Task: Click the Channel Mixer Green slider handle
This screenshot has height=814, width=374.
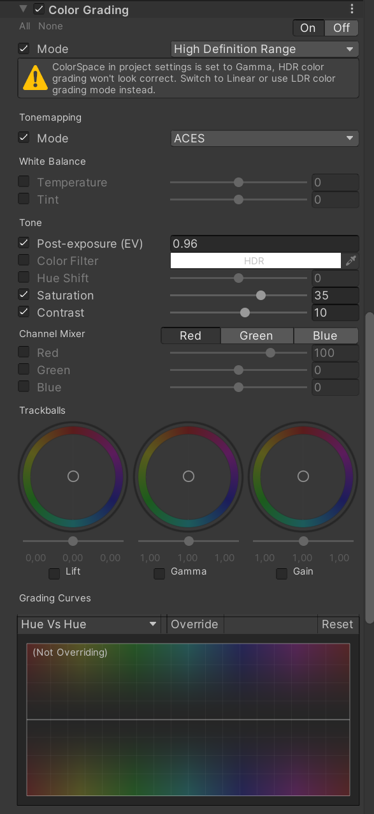Action: (238, 370)
